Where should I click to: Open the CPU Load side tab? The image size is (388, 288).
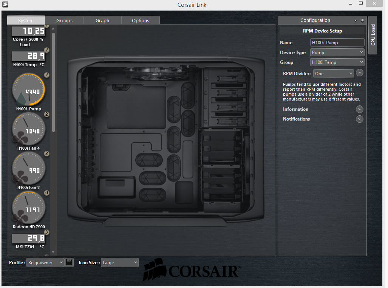tap(373, 35)
